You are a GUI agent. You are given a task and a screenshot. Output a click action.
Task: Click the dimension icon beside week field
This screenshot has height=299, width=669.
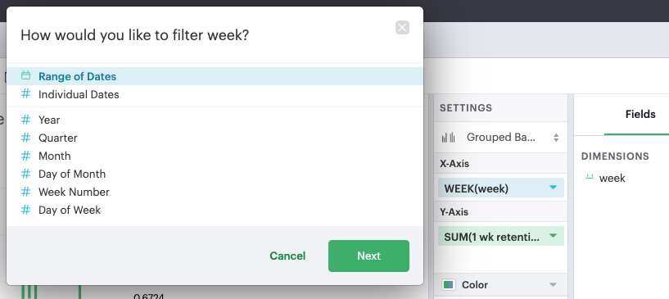point(590,177)
